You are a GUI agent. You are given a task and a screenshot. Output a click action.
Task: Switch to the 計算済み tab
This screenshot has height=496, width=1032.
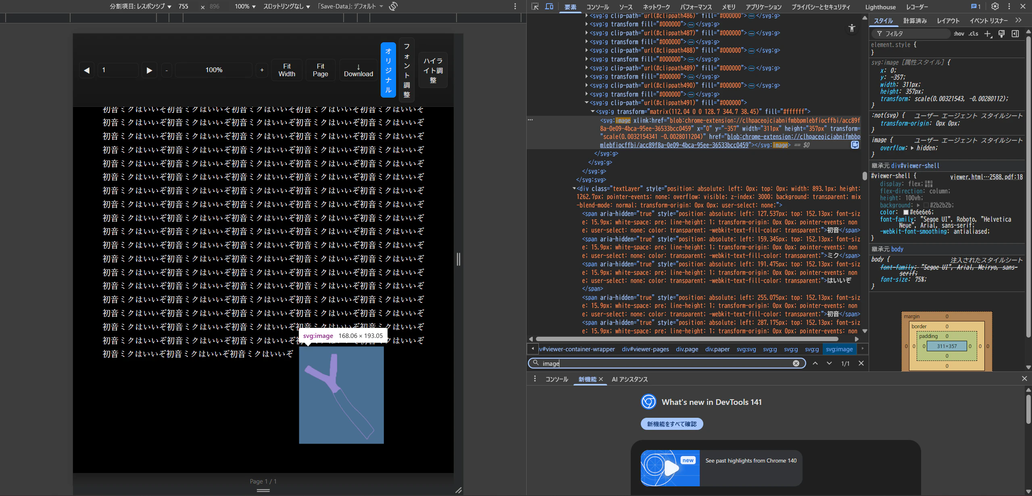(x=915, y=21)
